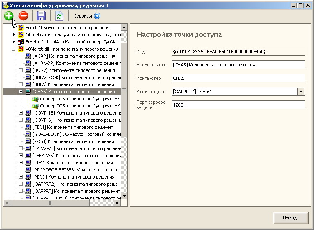Click the Наименование text field

click(238, 65)
